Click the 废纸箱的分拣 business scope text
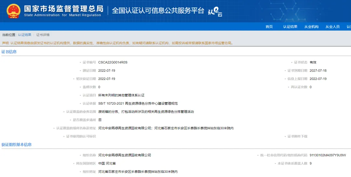The height and width of the screenshot is (177, 351). pyautogui.click(x=146, y=112)
